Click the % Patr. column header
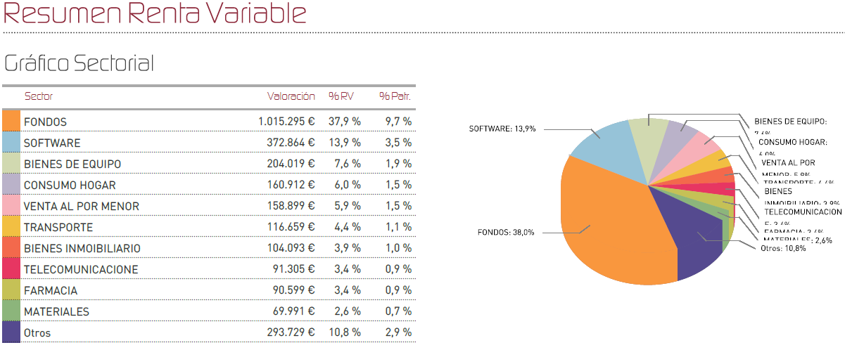The height and width of the screenshot is (357, 845). tap(395, 96)
